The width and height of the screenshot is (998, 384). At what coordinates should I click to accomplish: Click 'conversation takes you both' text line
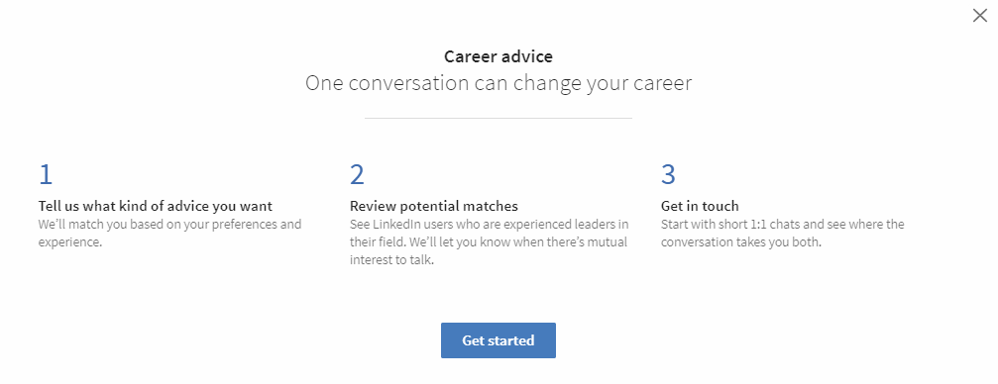point(741,242)
